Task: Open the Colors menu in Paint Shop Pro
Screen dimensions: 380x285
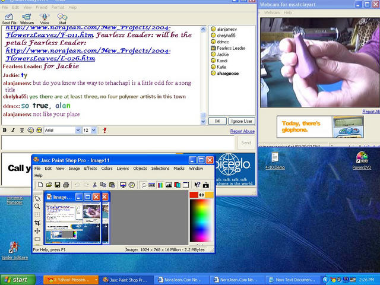Action: [107, 168]
